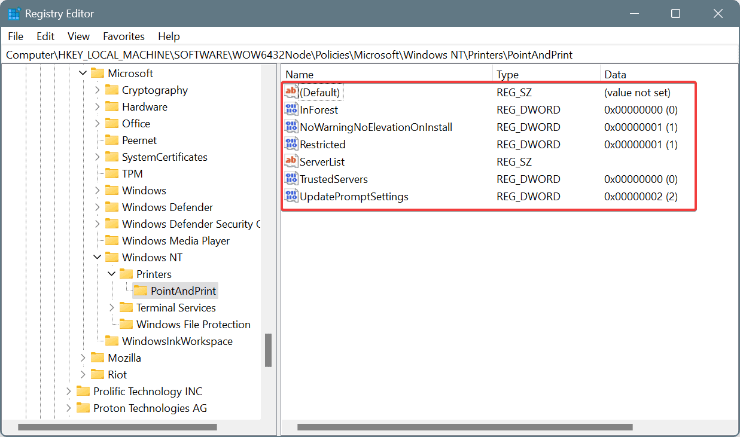The image size is (740, 437).
Task: Click the string icon beside ServerList
Action: pyautogui.click(x=291, y=161)
